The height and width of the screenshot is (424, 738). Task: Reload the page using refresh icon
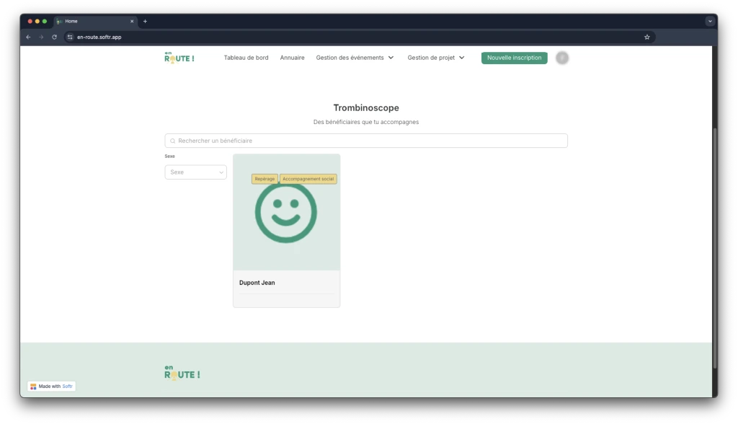coord(54,37)
